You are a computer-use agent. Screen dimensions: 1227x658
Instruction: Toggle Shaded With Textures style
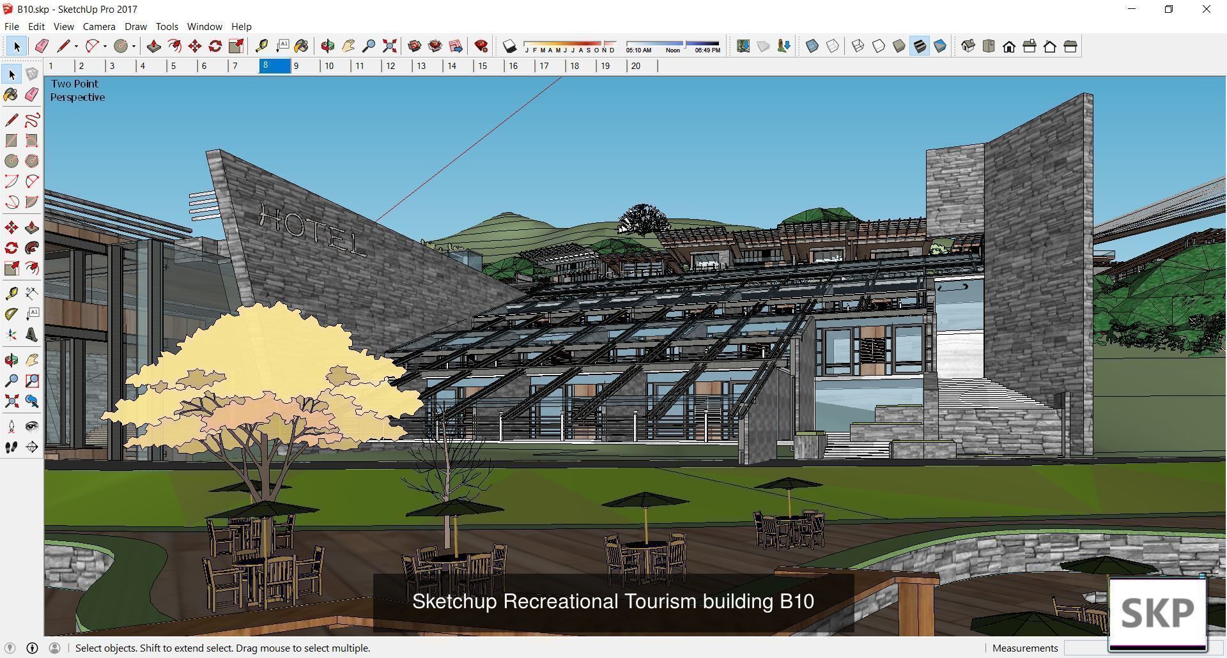click(x=920, y=46)
